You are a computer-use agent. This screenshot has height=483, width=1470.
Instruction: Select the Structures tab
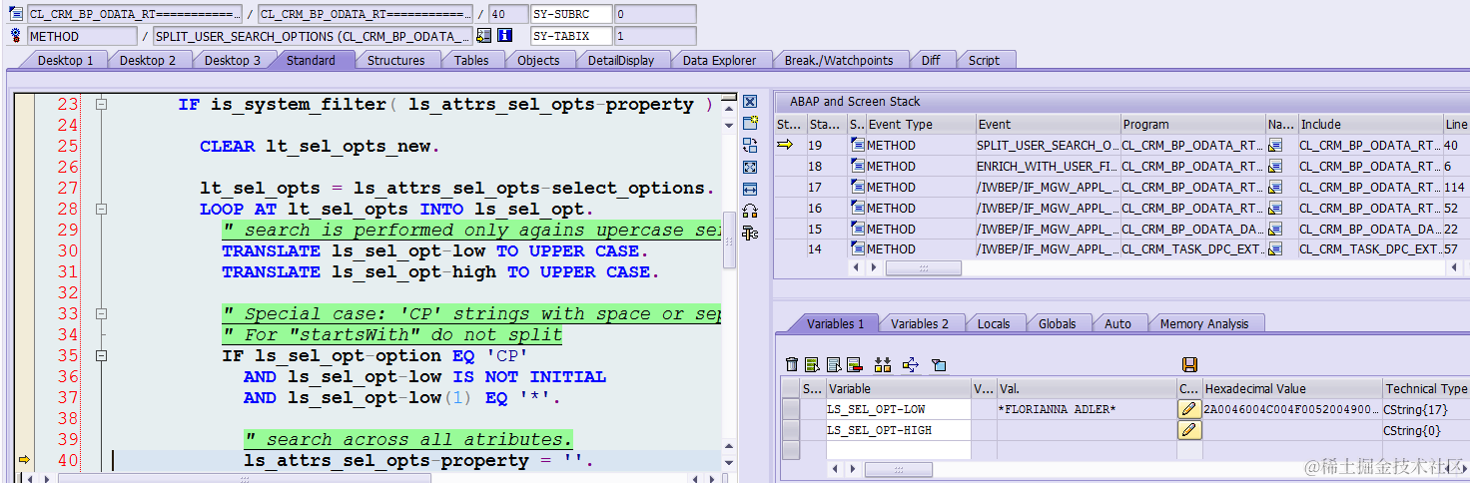[395, 61]
